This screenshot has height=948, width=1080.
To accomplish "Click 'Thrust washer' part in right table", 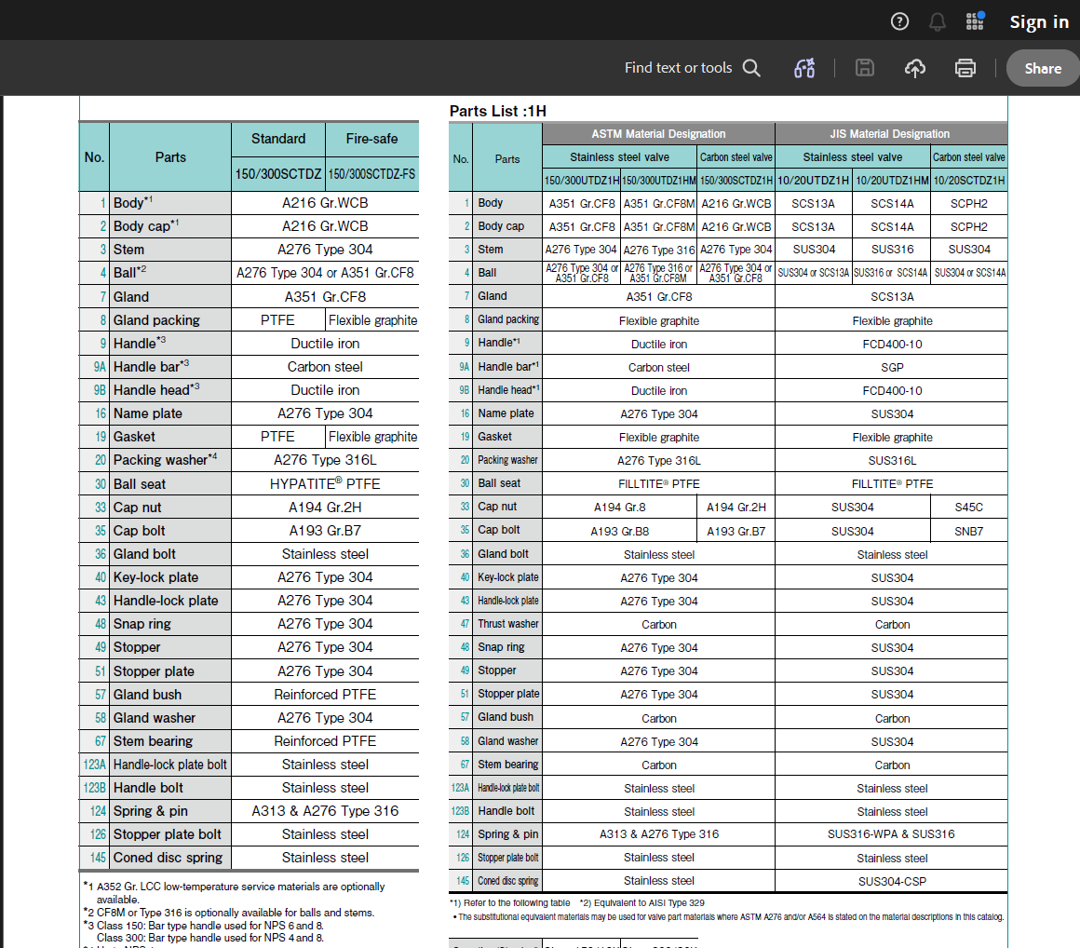I will click(x=508, y=624).
